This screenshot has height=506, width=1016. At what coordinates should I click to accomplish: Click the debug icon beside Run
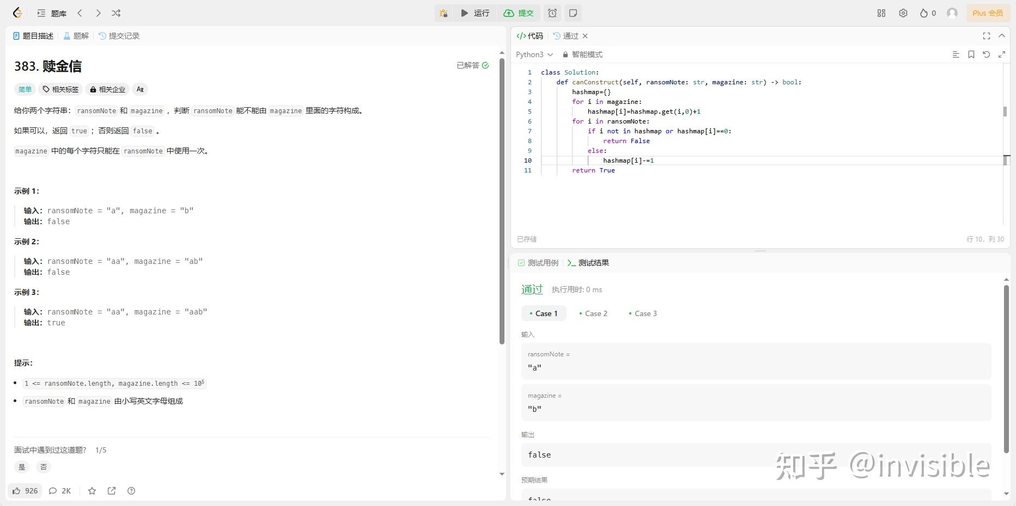443,13
